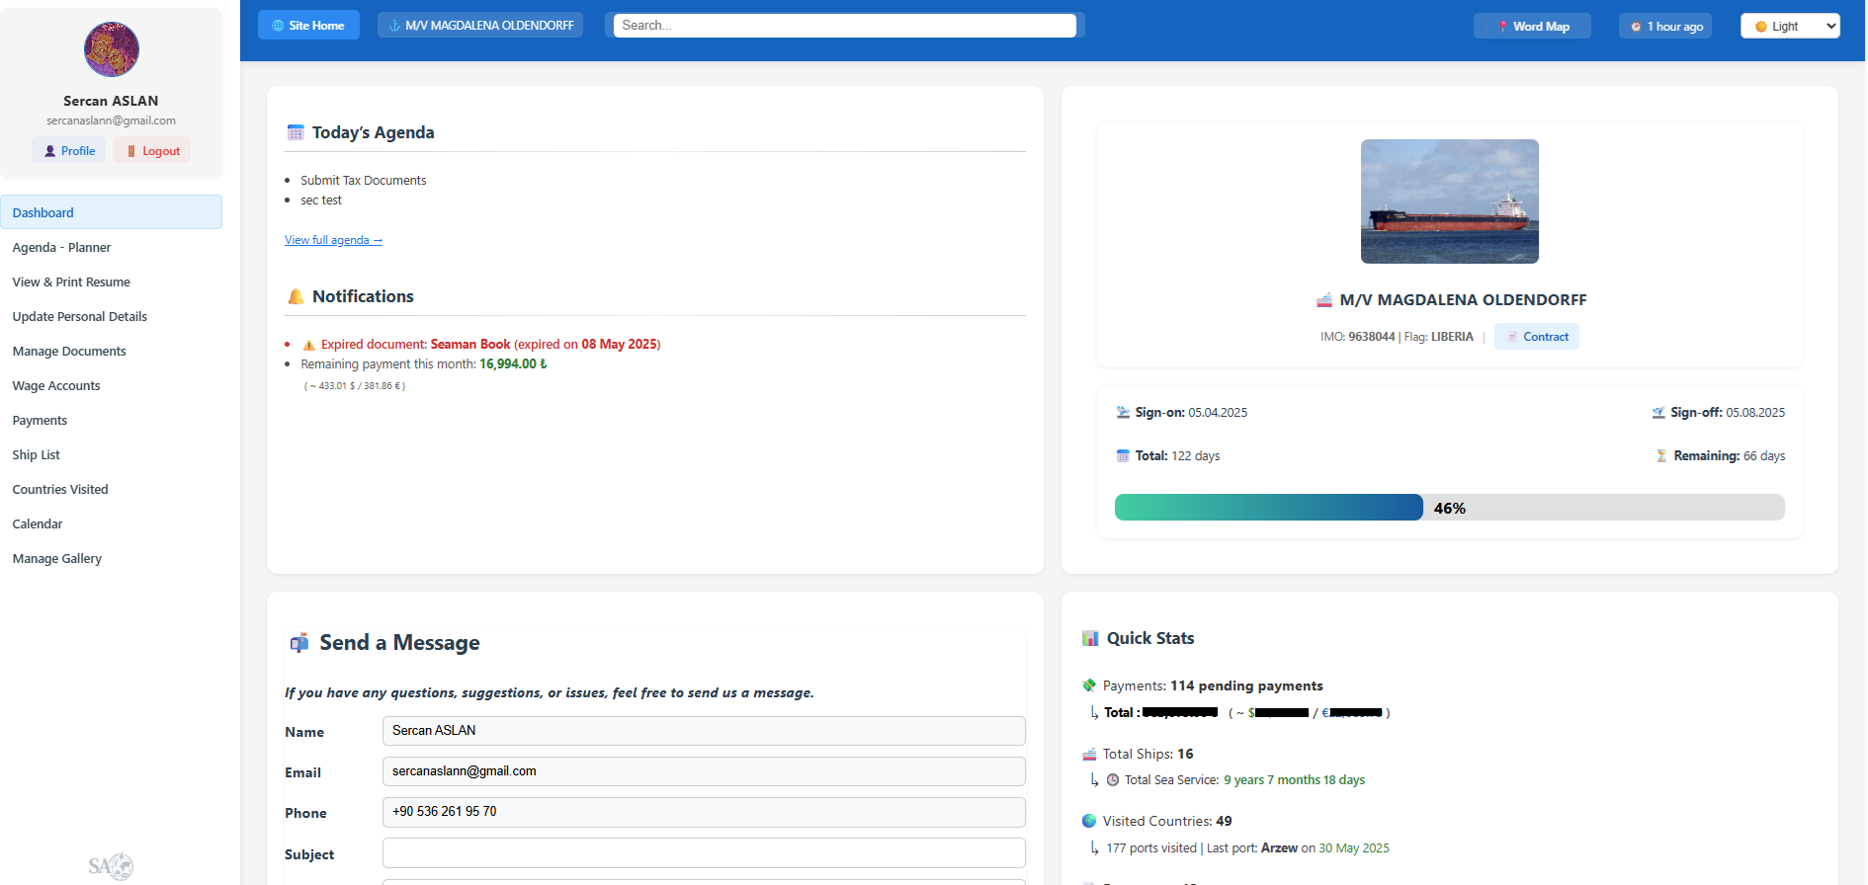Viewport: 1868px width, 885px height.
Task: Select Manage Gallery menu item
Action: coord(56,558)
